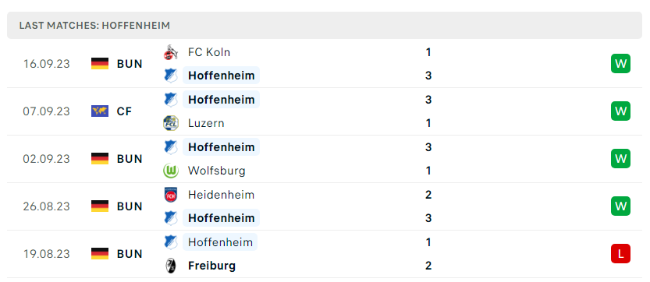Open the Freiburg team link
This screenshot has width=650, height=282.
click(211, 266)
